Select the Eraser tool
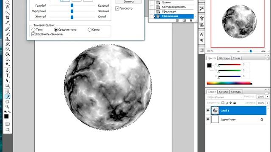271x152 pixels. coord(8,49)
